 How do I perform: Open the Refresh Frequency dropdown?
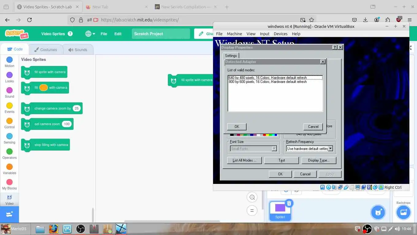[x=331, y=149]
